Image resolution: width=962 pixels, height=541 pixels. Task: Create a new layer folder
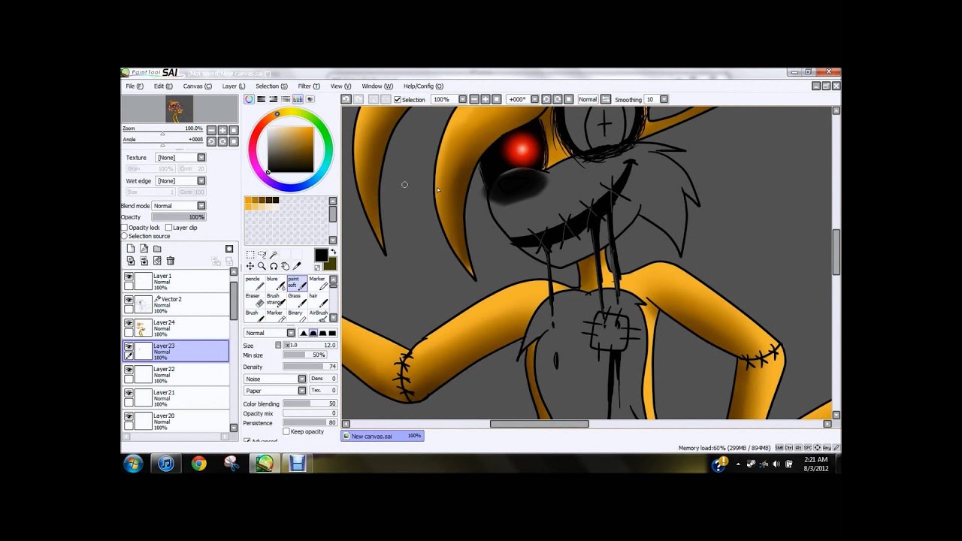[157, 249]
